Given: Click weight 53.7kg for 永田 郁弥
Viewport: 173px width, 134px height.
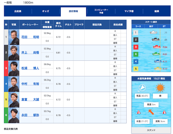Looking at the screenshot, I should [47, 111].
